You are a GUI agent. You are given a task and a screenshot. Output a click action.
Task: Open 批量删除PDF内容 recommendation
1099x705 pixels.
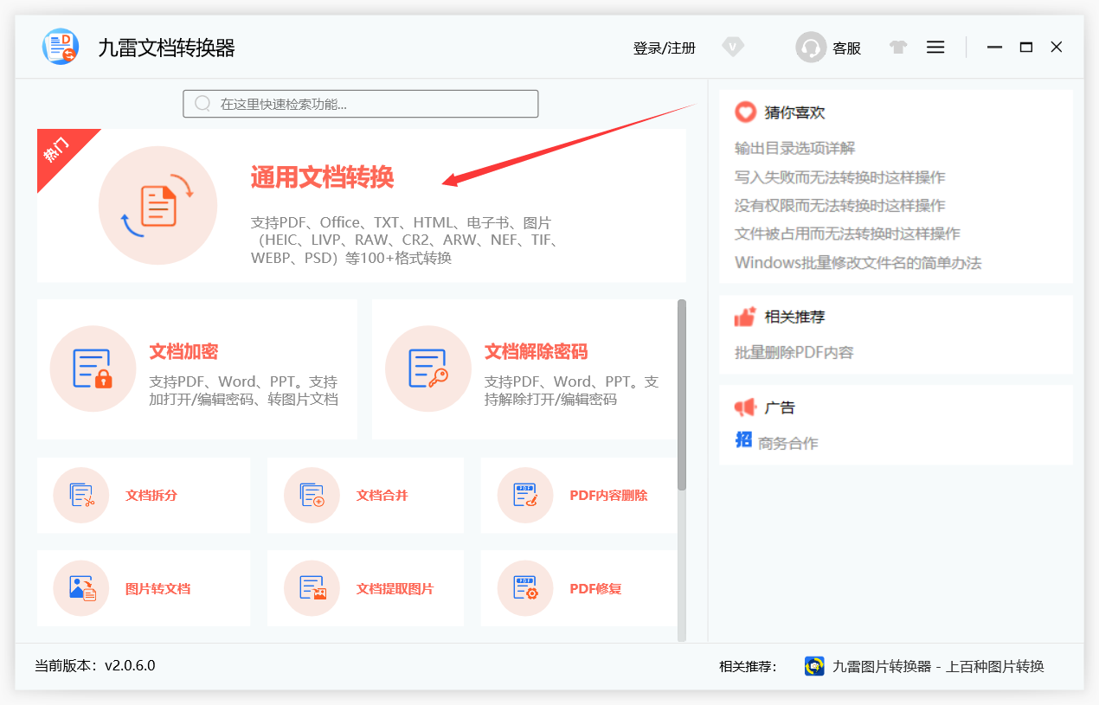point(794,353)
